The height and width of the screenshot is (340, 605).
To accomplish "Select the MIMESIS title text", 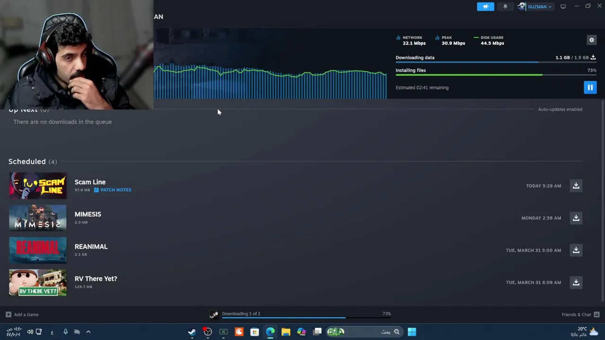I will click(88, 214).
